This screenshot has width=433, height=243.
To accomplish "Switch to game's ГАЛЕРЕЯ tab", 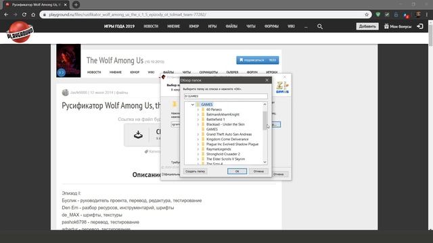I will click(232, 72).
